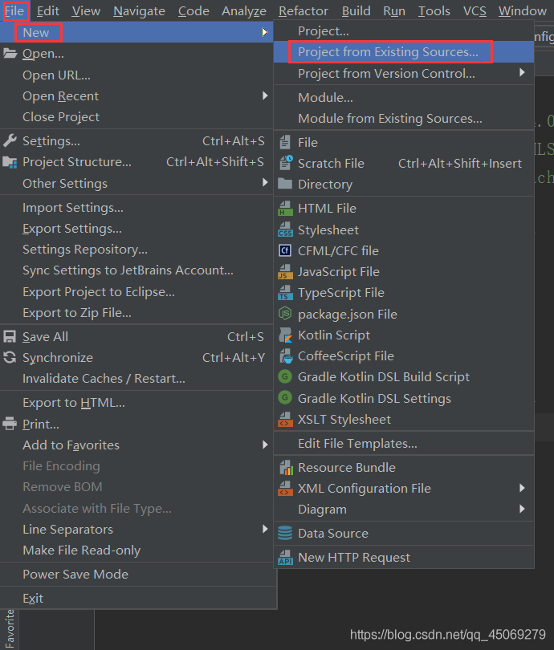The height and width of the screenshot is (650, 554).
Task: Click the Scratch File icon
Action: coord(285,164)
